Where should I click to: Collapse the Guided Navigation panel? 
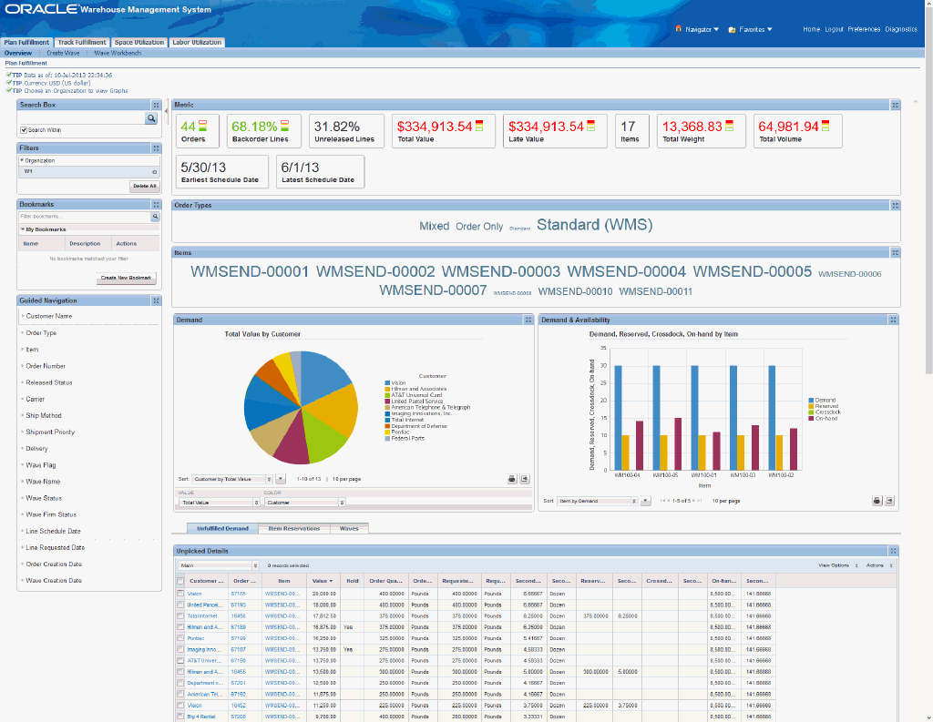pos(156,301)
